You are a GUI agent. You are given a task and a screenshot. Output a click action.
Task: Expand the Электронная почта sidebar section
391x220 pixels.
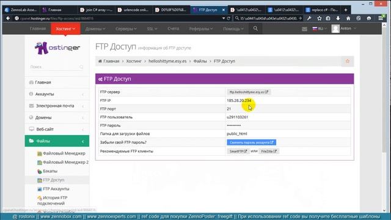point(57,106)
